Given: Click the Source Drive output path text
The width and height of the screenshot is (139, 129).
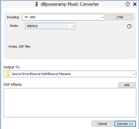Looking at the screenshot, I should coord(41,74).
